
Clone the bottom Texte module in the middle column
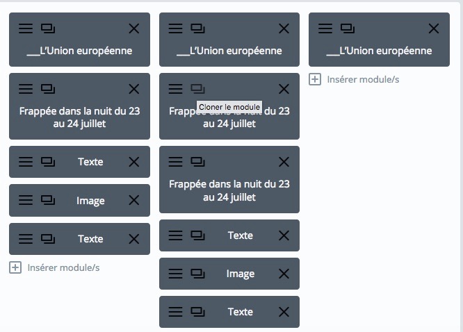pos(197,312)
